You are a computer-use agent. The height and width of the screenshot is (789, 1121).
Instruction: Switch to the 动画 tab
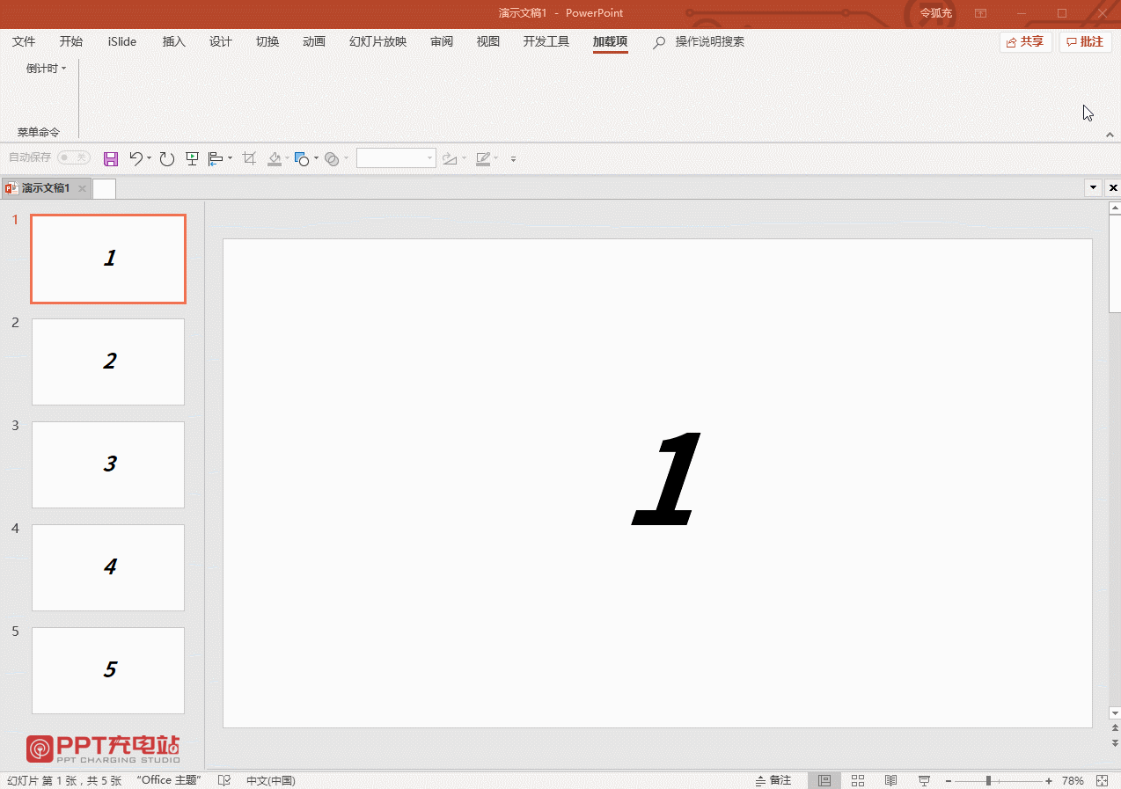click(x=314, y=41)
